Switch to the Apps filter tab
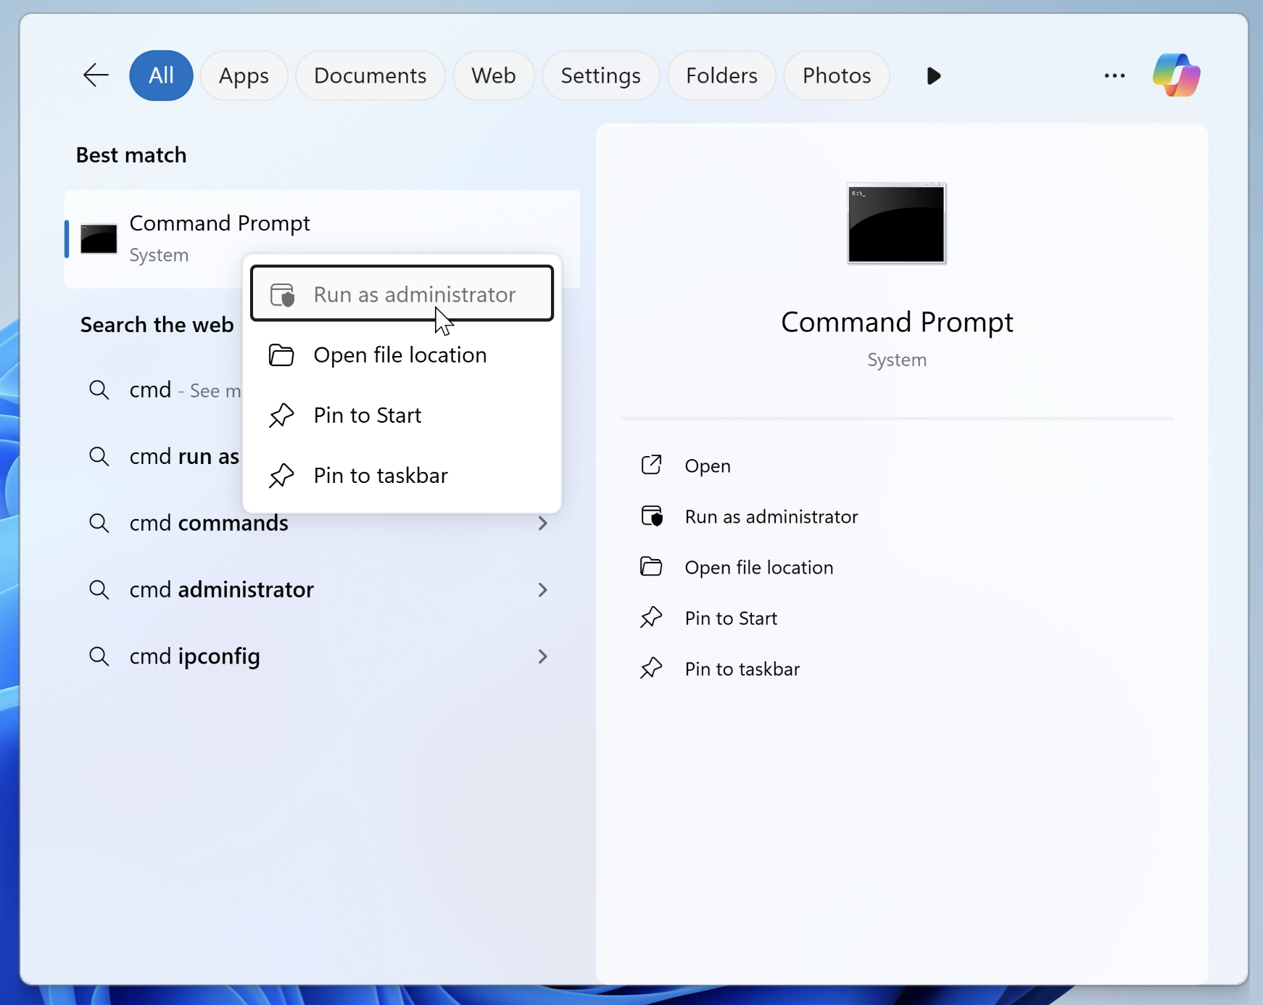 (244, 75)
